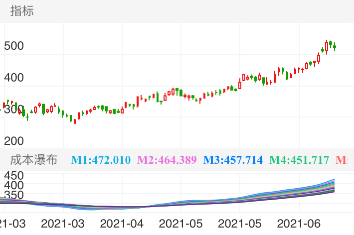This screenshot has height=235, width=354.
Task: Select the M1:472.010 legend entry
Action: [x=101, y=160]
